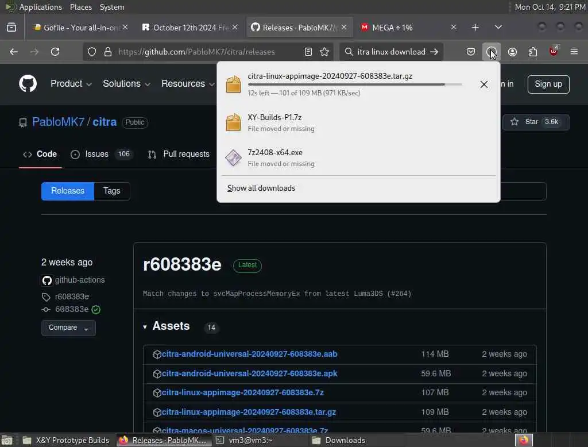Open the extensions puzzle icon
Image resolution: width=588 pixels, height=447 pixels.
[x=533, y=52]
